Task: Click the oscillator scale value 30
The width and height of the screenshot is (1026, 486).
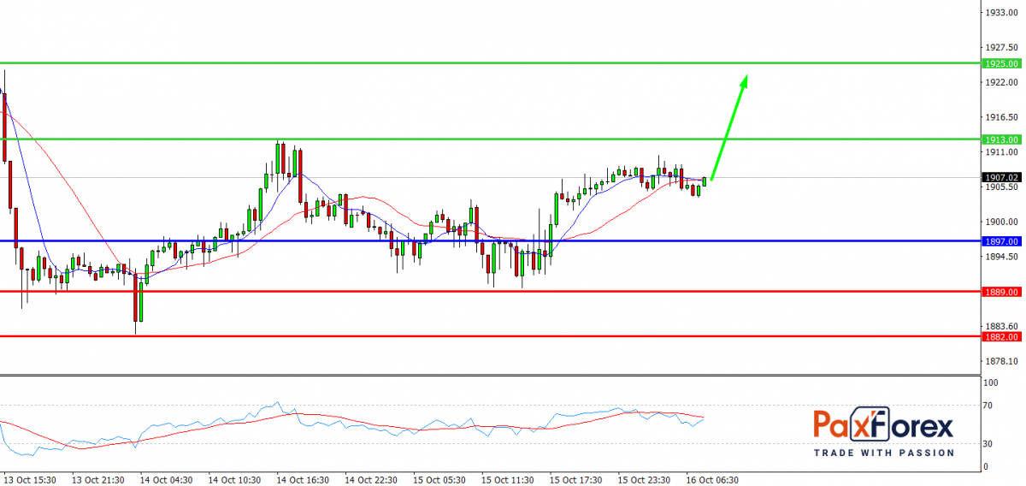Action: pos(988,443)
